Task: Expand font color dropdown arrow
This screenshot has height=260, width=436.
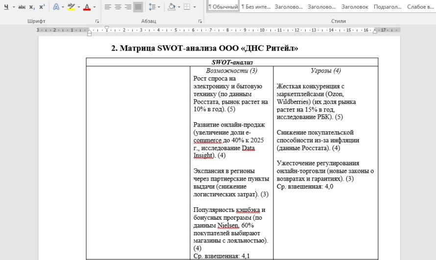Action: click(x=95, y=7)
